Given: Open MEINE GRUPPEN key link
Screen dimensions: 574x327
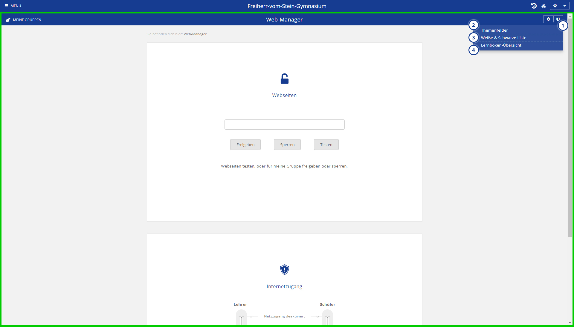Looking at the screenshot, I should [x=24, y=20].
